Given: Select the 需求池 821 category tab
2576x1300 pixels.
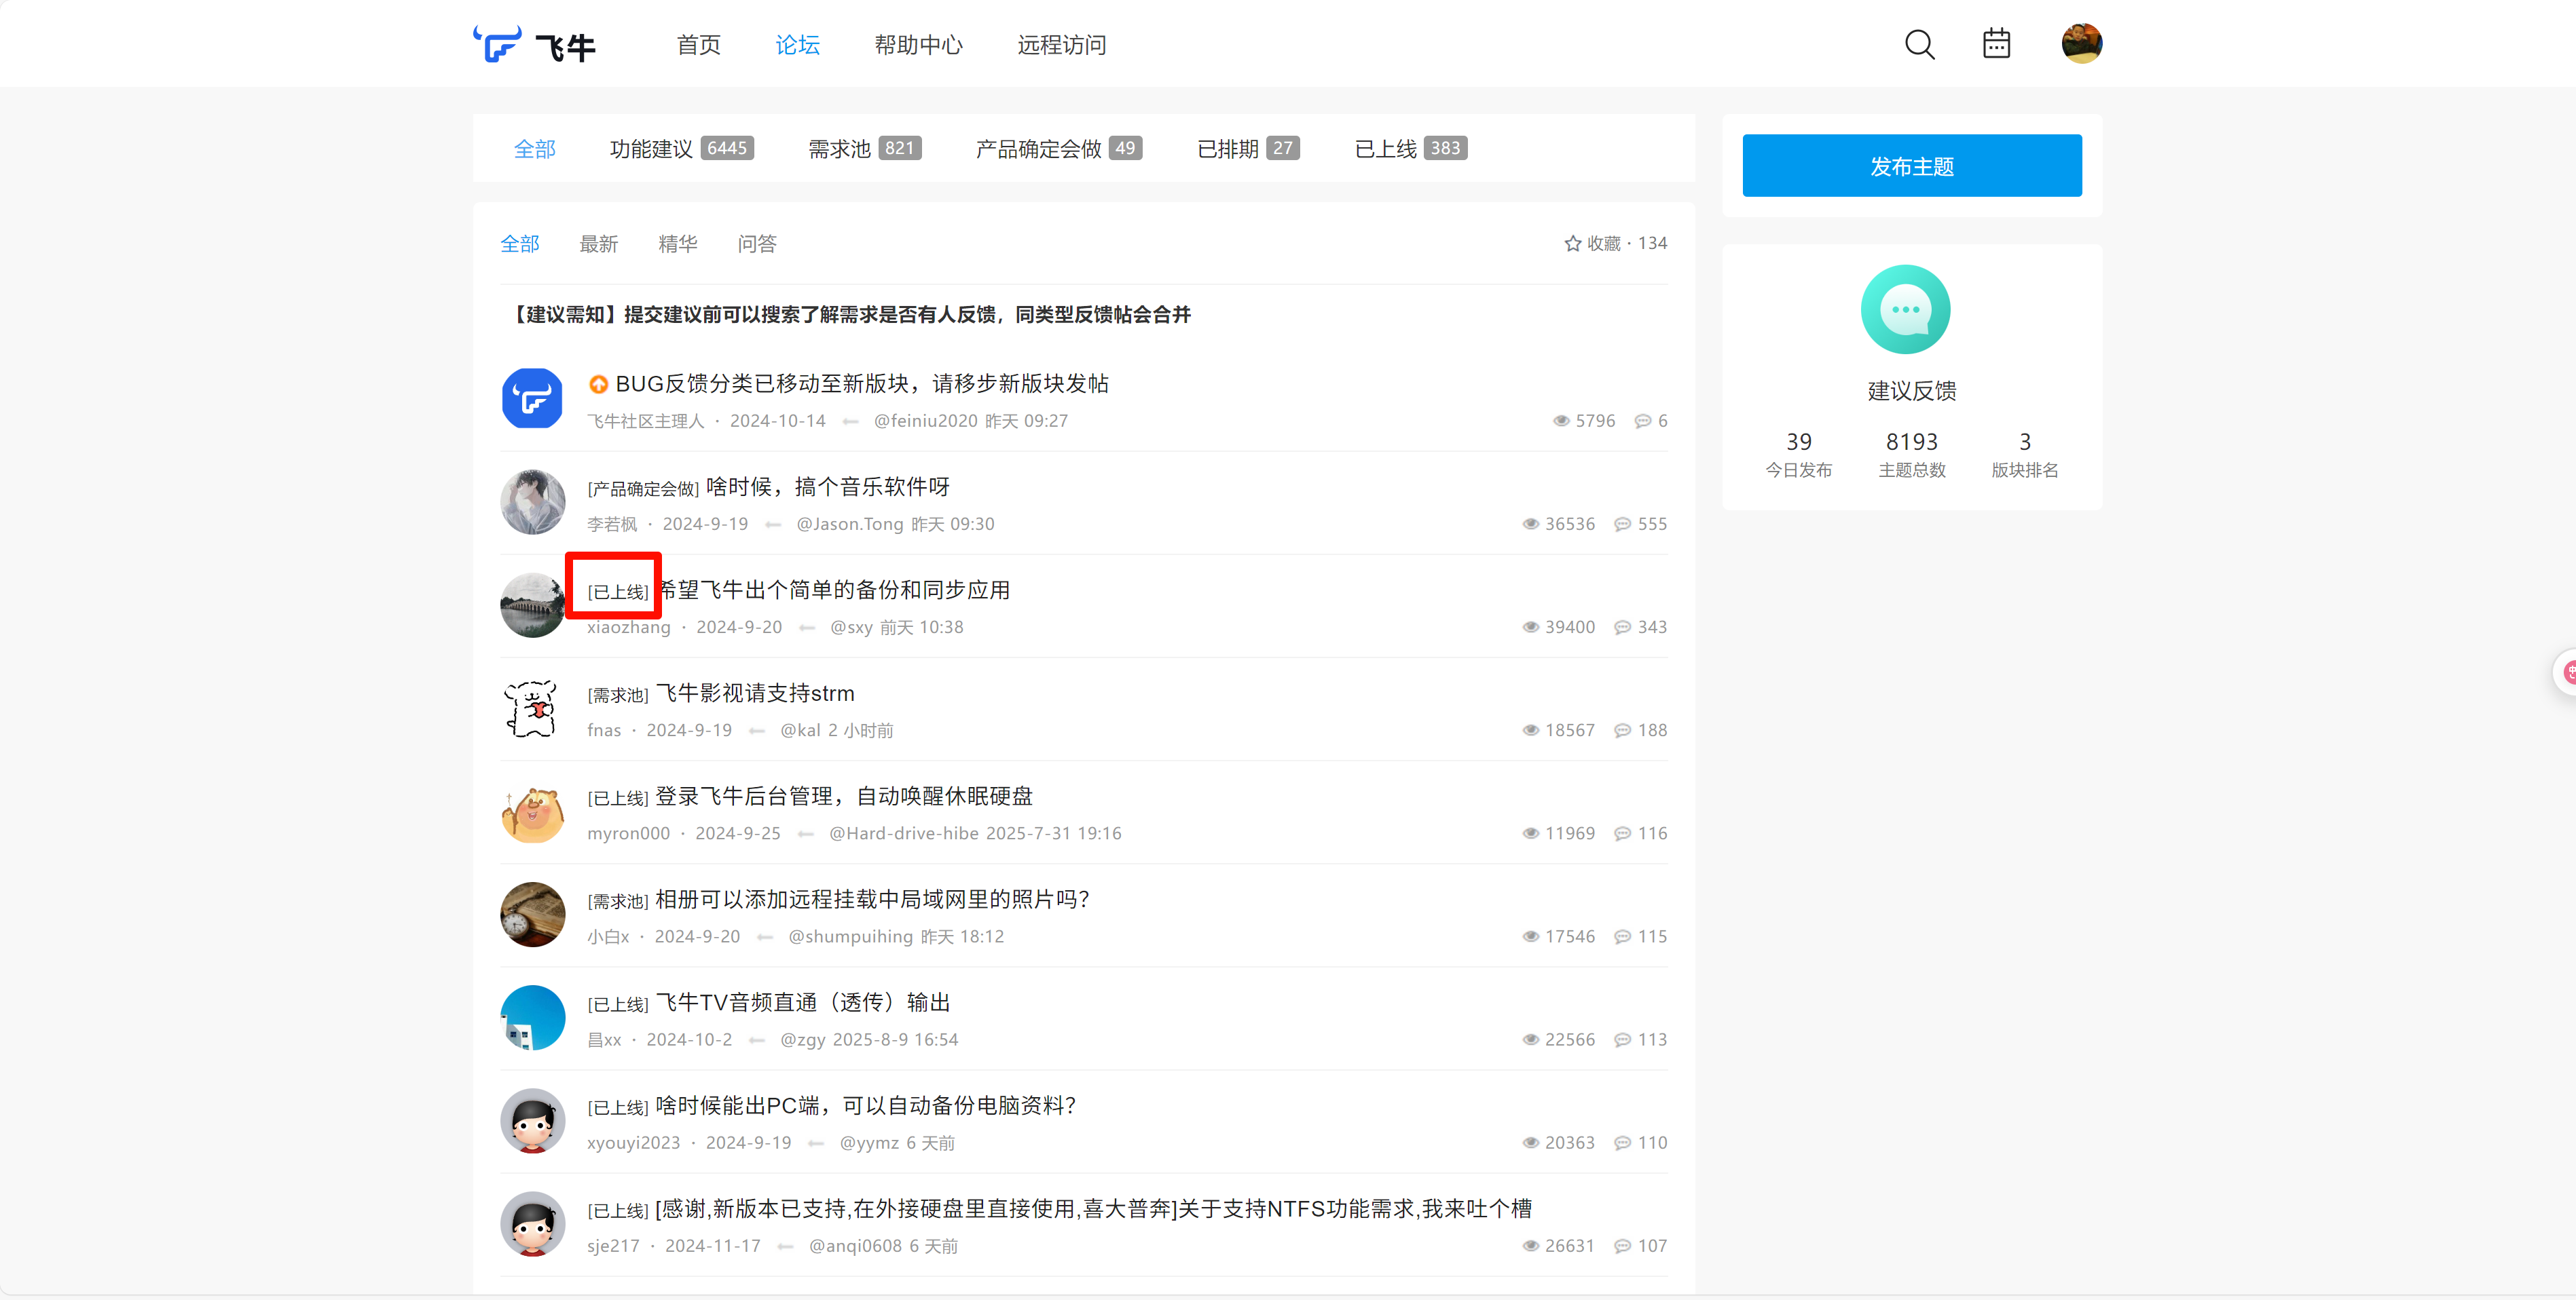Looking at the screenshot, I should [864, 149].
